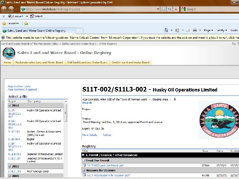Collapse the Reasons for Decision group
Viewport: 239px width, 179px height.
click(84, 170)
